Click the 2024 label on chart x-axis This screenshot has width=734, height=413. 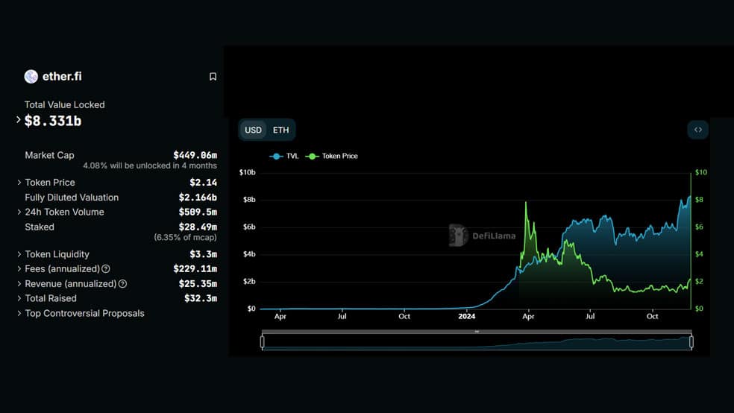click(x=467, y=317)
